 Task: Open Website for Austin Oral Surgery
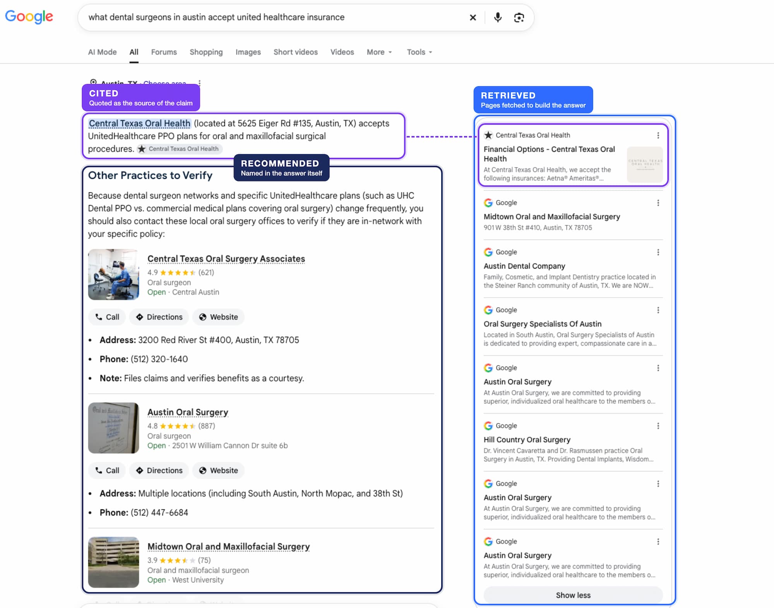pyautogui.click(x=218, y=471)
